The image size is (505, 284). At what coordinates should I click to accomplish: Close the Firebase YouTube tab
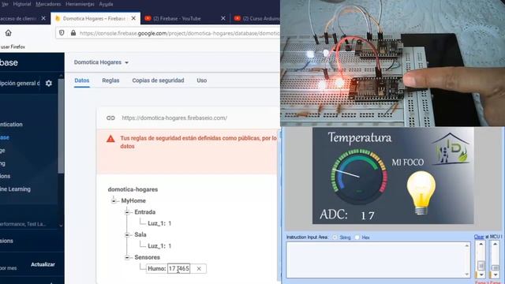223,18
